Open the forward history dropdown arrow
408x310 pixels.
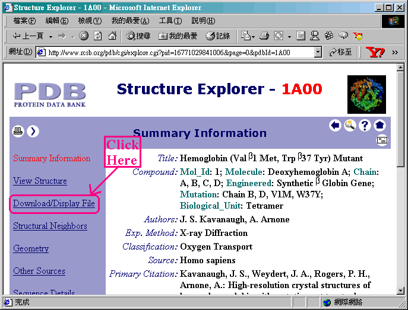coord(73,37)
